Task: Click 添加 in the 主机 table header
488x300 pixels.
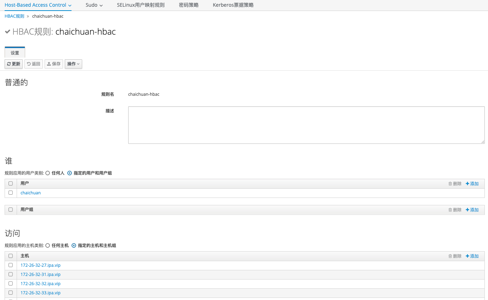Action: (472, 256)
